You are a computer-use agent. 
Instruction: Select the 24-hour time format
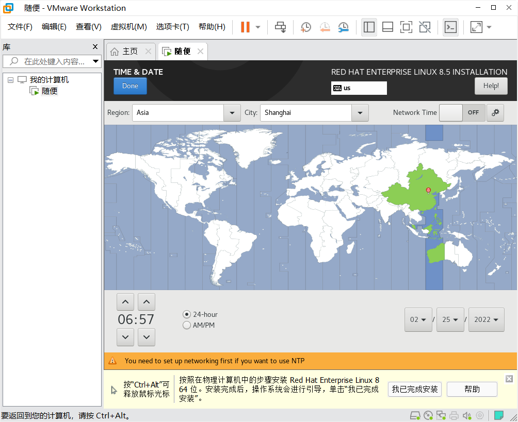[200, 314]
